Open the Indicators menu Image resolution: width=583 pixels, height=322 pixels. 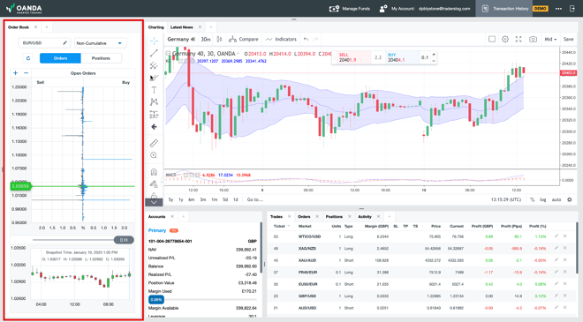point(282,39)
